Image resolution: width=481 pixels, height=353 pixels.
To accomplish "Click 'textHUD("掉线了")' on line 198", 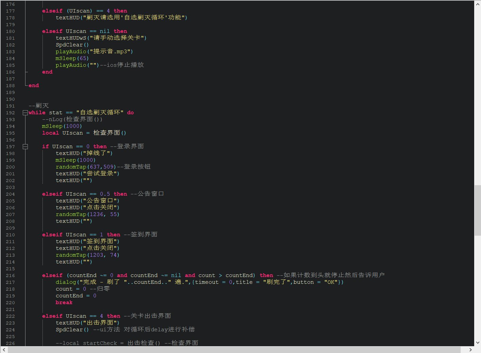I will pyautogui.click(x=84, y=153).
